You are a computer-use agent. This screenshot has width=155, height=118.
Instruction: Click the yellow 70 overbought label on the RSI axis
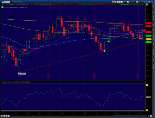(x=147, y=85)
